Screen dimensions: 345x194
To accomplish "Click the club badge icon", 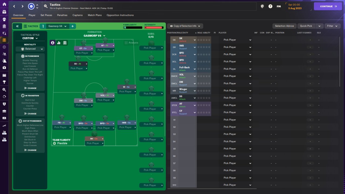I will [31, 6].
